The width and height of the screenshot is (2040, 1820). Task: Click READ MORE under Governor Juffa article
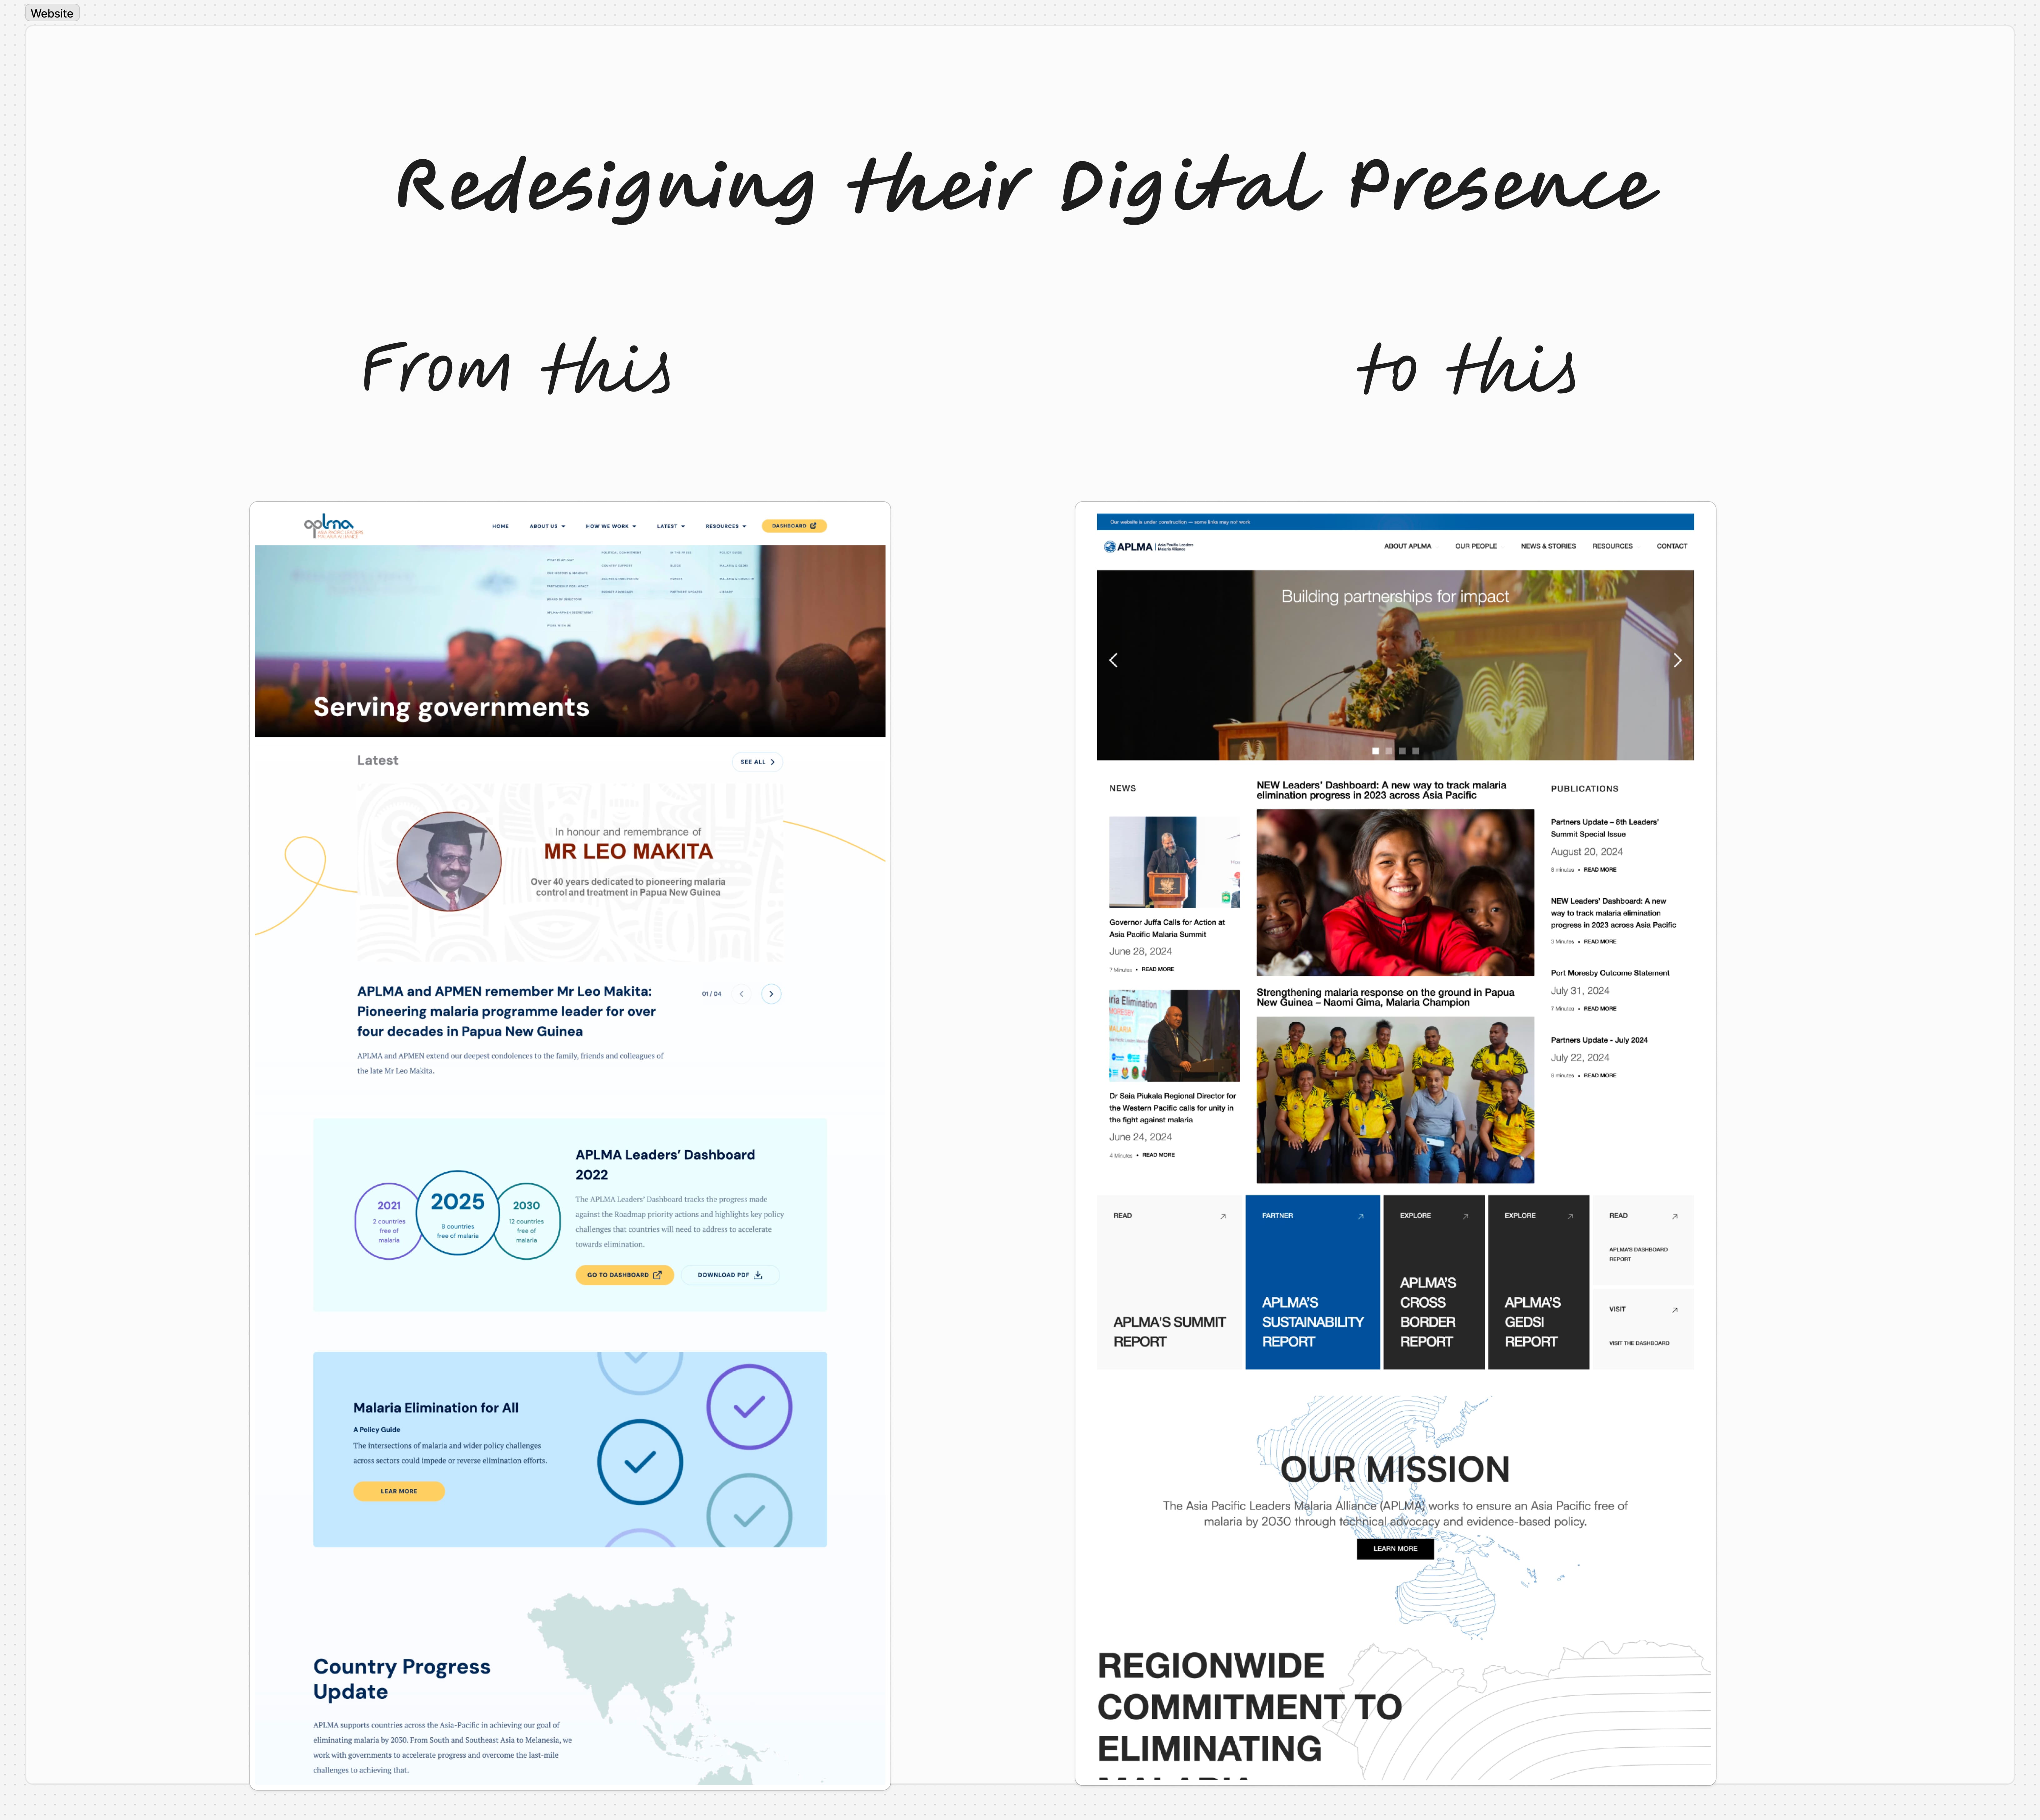[x=1158, y=969]
